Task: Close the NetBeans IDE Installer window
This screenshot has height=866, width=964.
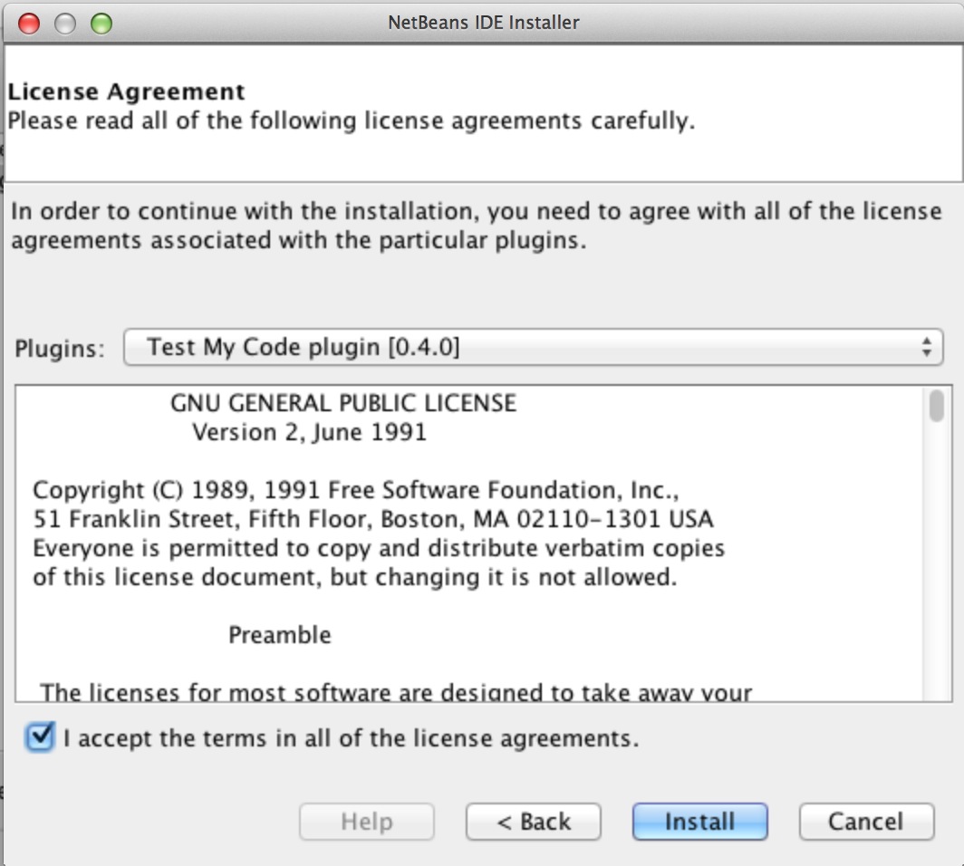Action: 29,23
